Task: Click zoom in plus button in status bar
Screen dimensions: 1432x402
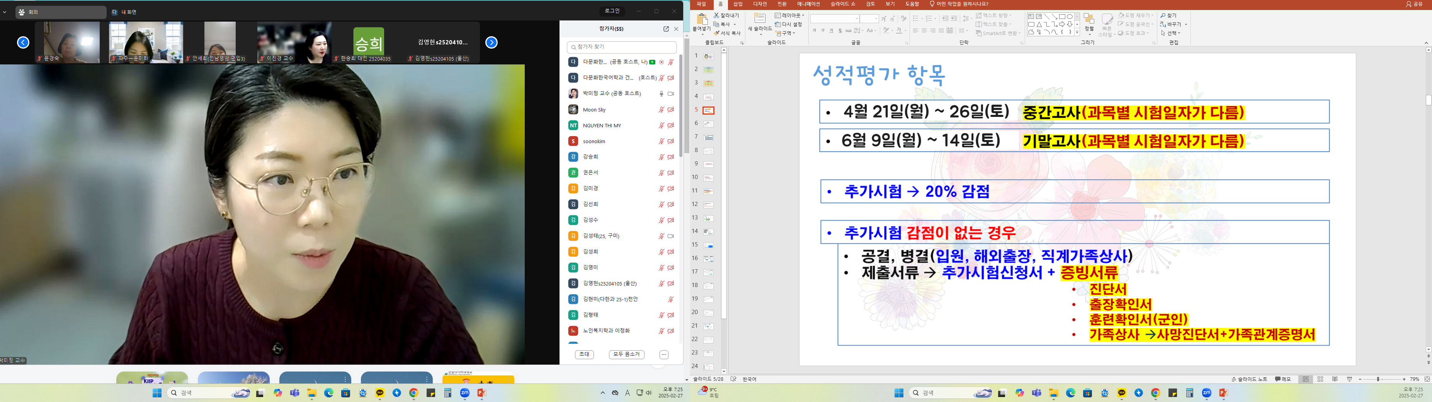Action: (1404, 379)
